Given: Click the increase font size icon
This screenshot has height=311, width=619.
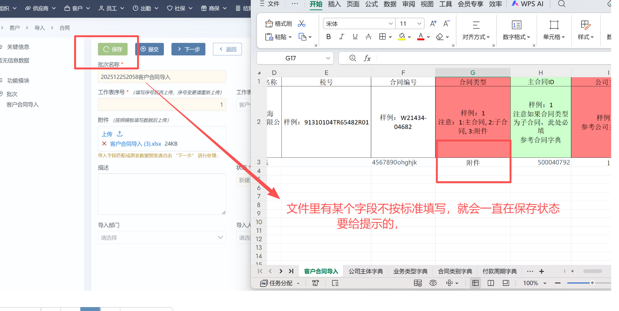Looking at the screenshot, I should (x=433, y=23).
